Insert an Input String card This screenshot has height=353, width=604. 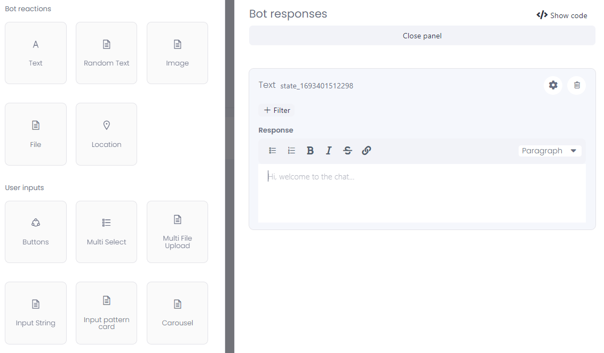pos(36,313)
